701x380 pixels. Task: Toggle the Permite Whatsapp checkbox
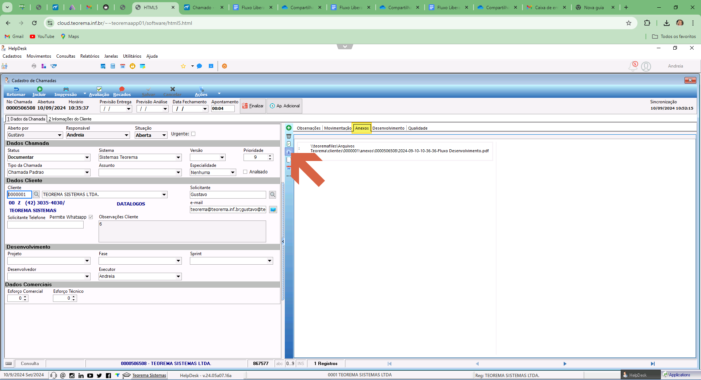91,217
